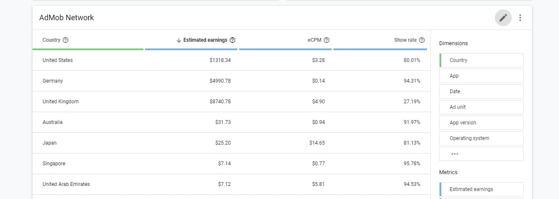
Task: Click the $3.28 eCPM value
Action: [x=319, y=60]
